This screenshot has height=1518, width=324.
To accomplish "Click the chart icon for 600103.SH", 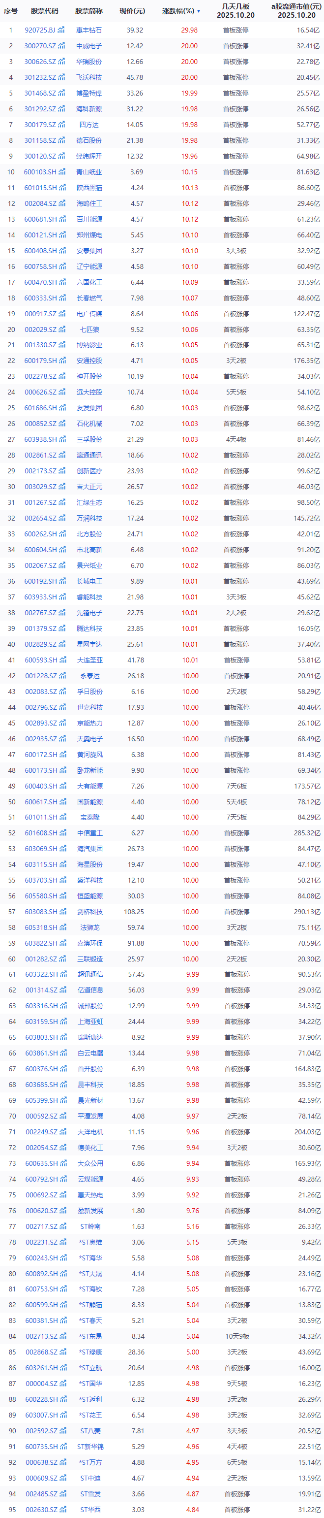I will [62, 172].
